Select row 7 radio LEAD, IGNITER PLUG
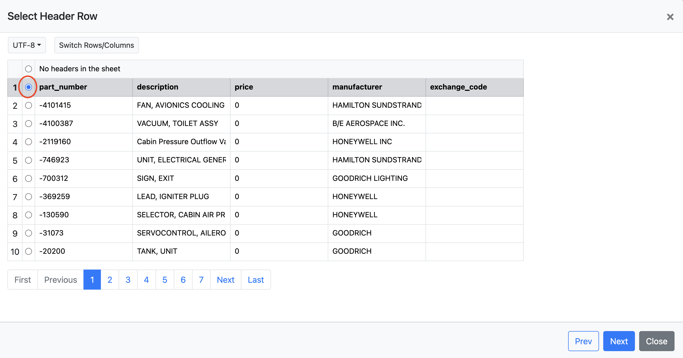Viewport: 683px width, 358px height. point(29,197)
